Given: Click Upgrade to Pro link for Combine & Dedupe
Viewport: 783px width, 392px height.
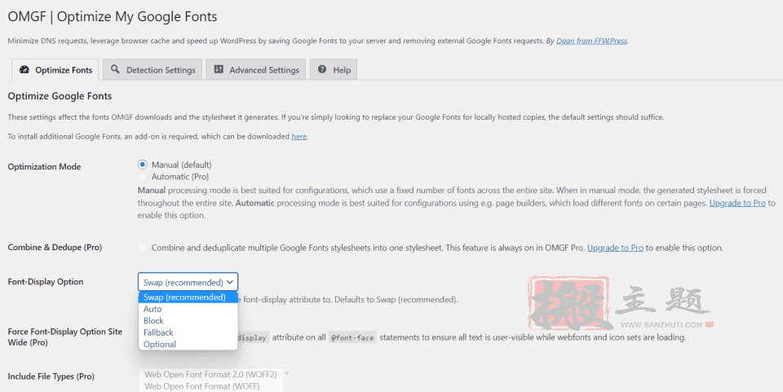Looking at the screenshot, I should point(615,248).
